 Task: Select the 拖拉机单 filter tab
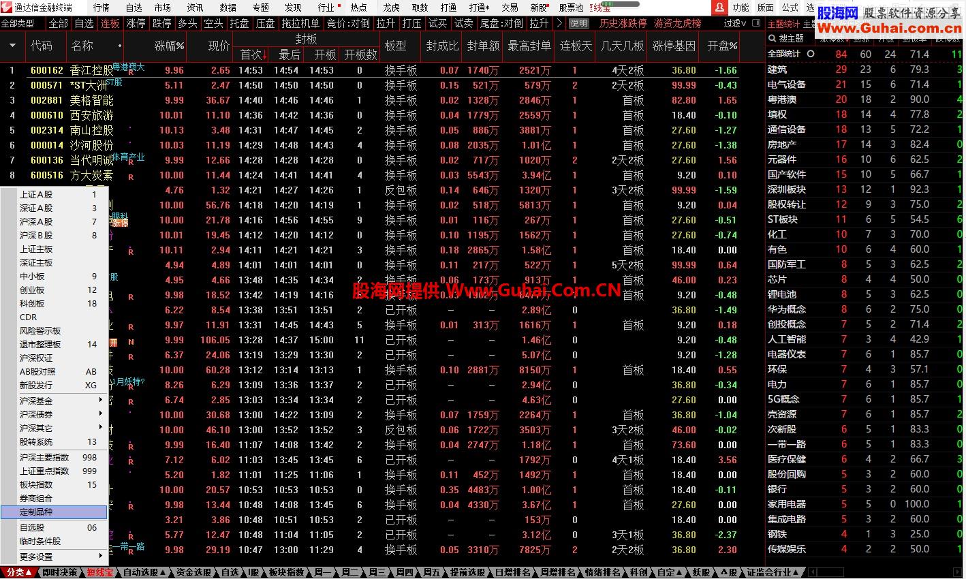coord(300,23)
